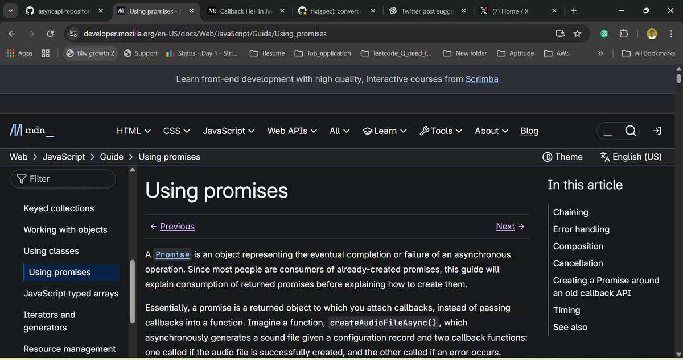This screenshot has width=683, height=360.
Task: Close the fix(spec) GitHub tab
Action: (373, 11)
